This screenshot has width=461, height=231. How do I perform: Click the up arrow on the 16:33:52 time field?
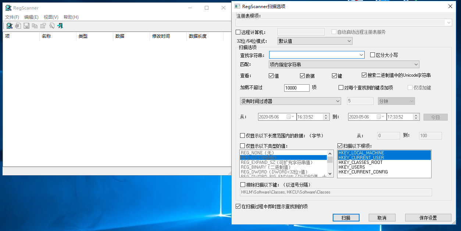pos(326,115)
